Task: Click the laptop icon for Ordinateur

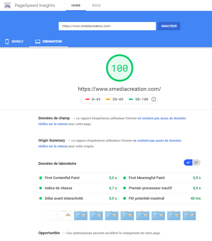Action: coord(38,42)
